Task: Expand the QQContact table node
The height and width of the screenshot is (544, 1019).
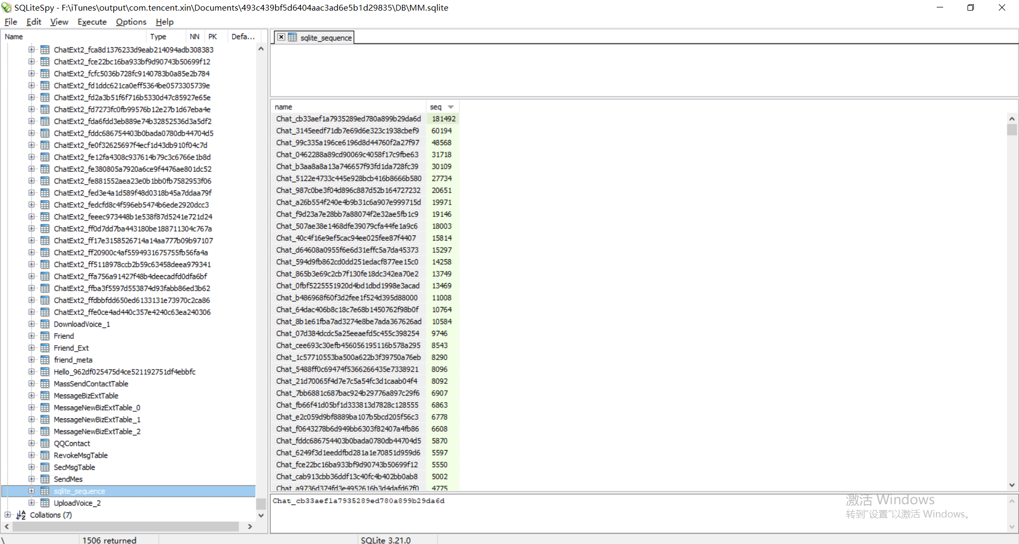Action: point(32,443)
